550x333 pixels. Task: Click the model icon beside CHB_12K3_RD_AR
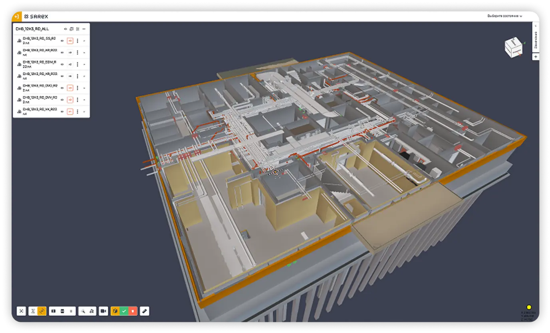pos(19,52)
